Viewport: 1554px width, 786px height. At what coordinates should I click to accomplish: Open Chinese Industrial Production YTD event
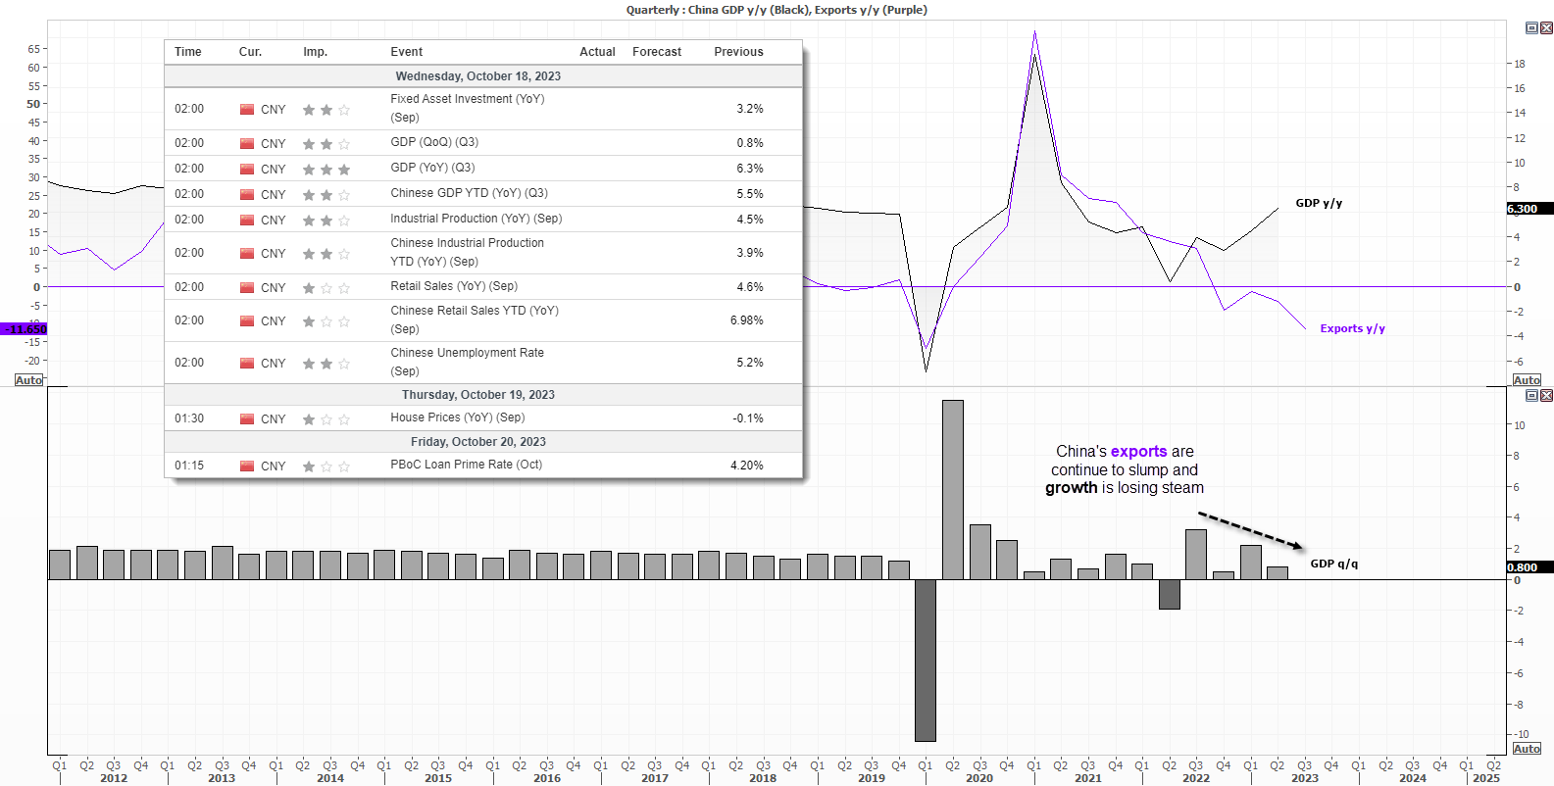click(x=467, y=252)
